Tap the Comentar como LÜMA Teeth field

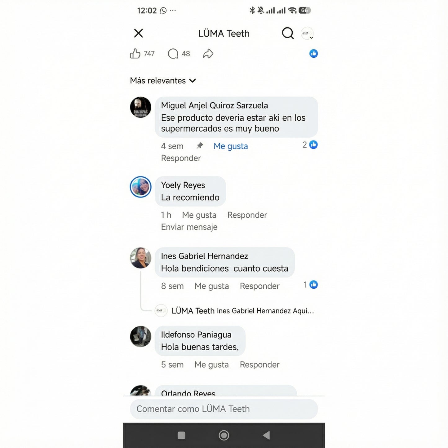224,409
